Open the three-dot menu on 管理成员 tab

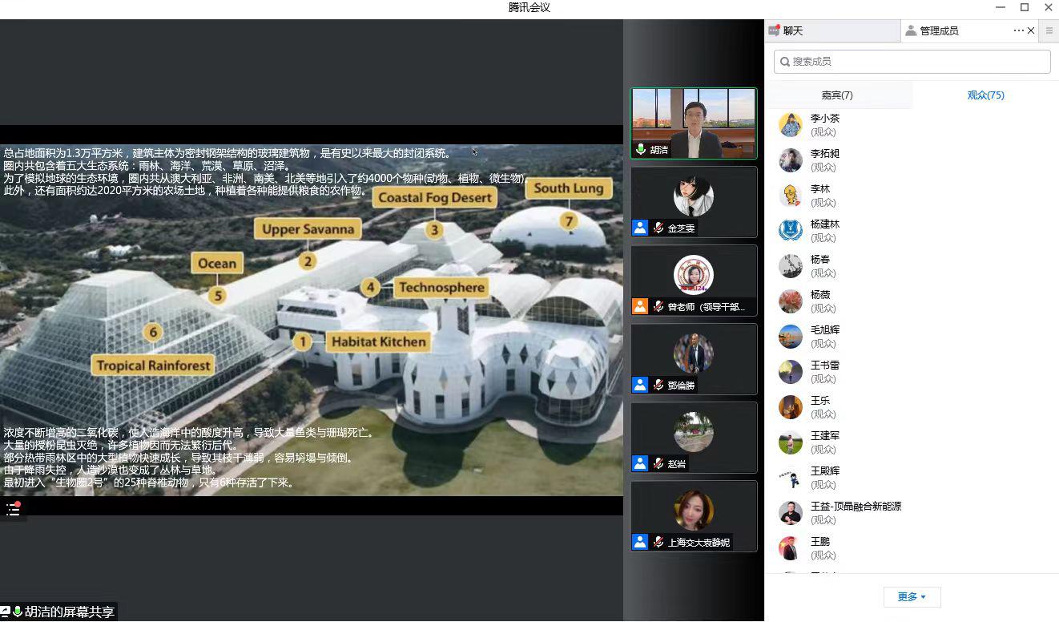tap(1018, 30)
